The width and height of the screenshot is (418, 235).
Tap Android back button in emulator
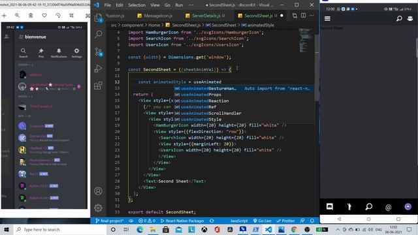pyautogui.click(x=339, y=219)
